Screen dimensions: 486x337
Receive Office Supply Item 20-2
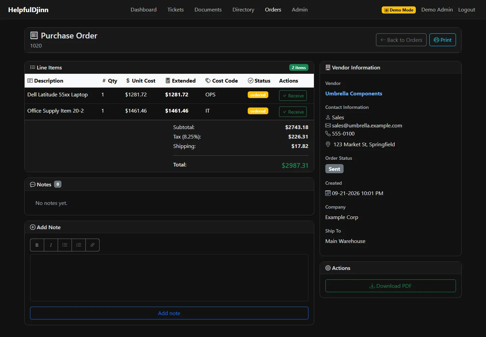(293, 112)
